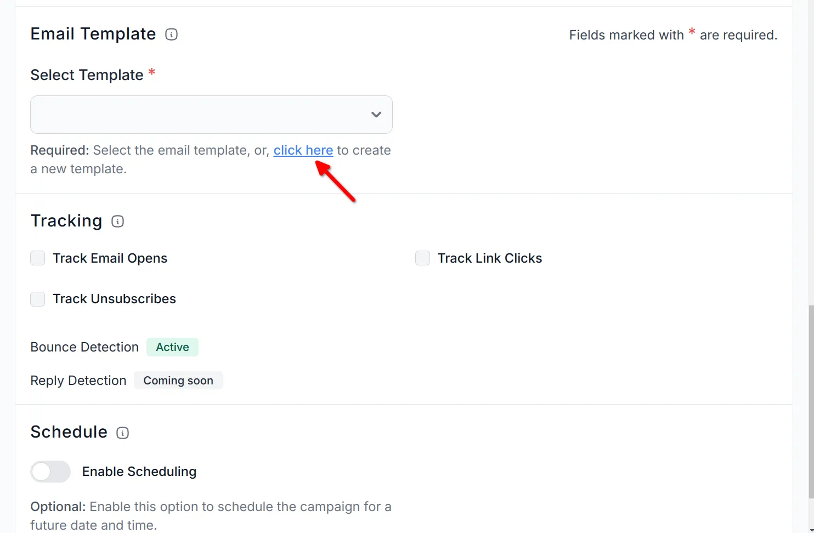The width and height of the screenshot is (814, 533).
Task: Click the chevron on the template selector
Action: click(x=376, y=115)
